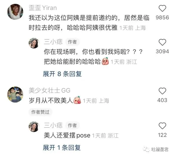Tap the 吐槽星君 WeChat watermark logo

pos(156,149)
